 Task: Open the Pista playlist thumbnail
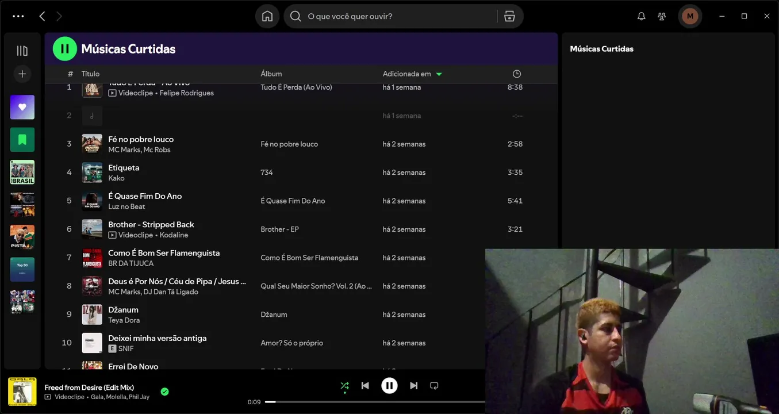pos(22,237)
